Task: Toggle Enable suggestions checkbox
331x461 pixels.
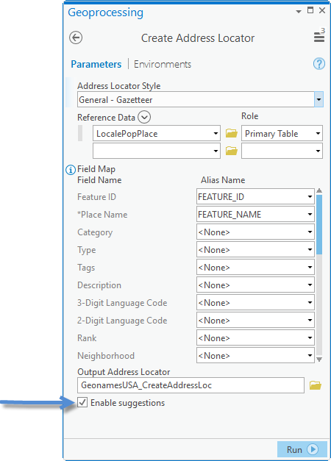Action: click(82, 402)
